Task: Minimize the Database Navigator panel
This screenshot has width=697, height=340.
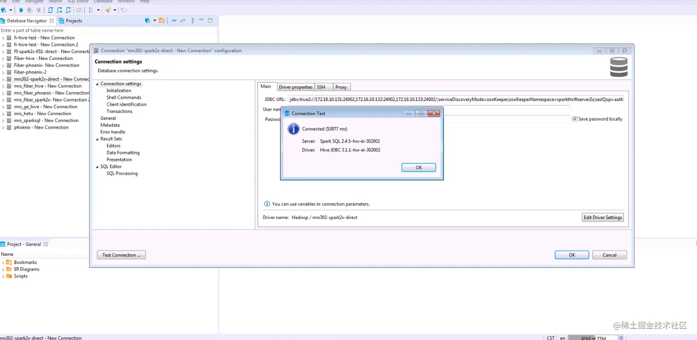Action: [201, 20]
